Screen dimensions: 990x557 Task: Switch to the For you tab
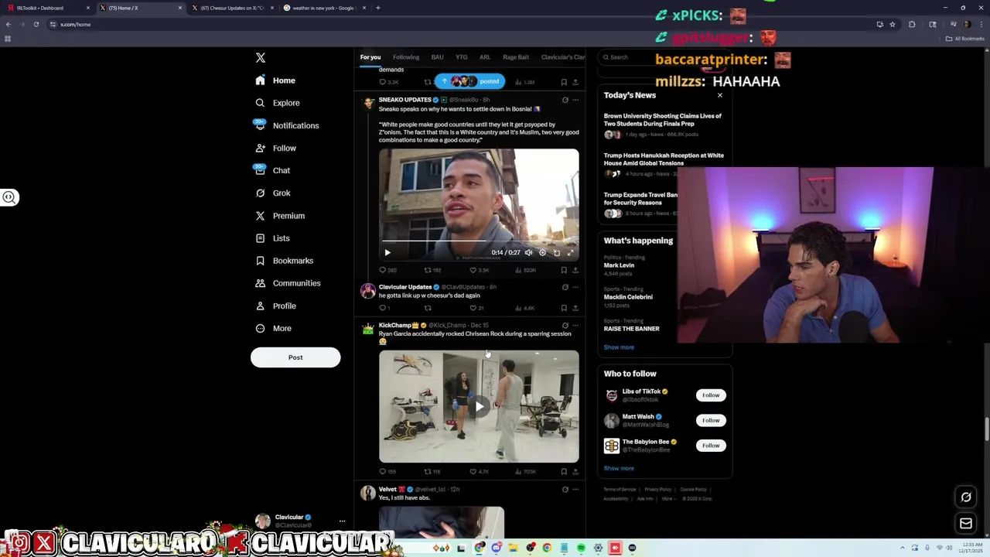pos(370,57)
